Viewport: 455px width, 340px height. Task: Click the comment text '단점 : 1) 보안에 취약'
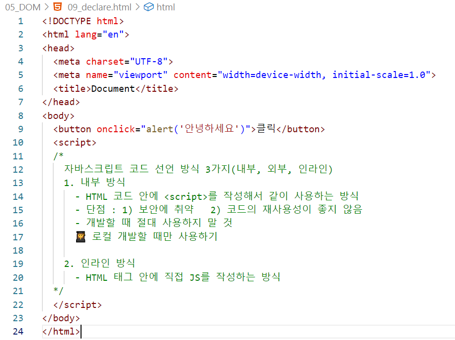click(140, 209)
